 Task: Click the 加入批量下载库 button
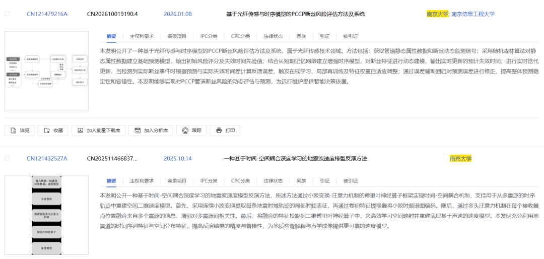(98, 131)
